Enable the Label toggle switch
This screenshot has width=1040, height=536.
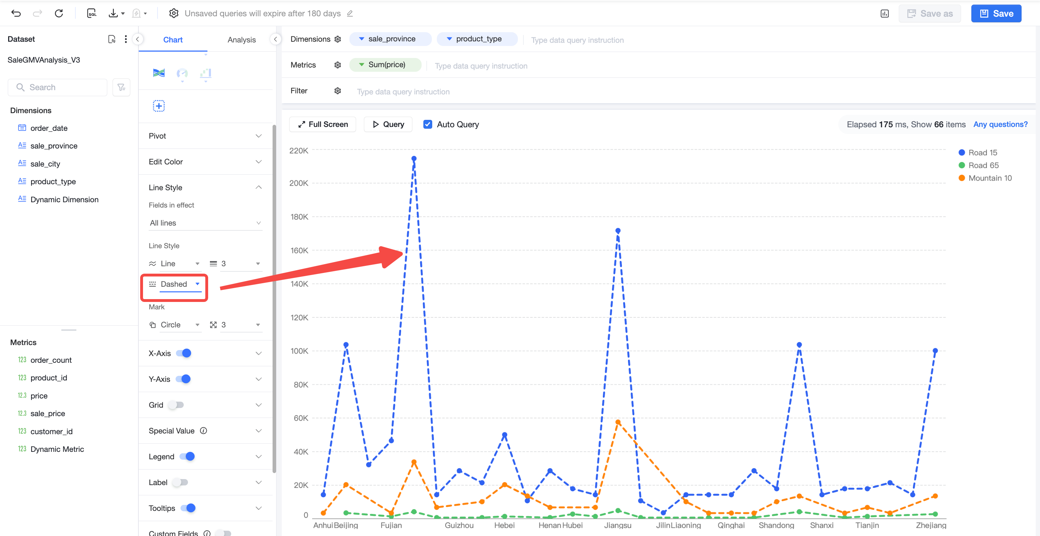tap(181, 482)
